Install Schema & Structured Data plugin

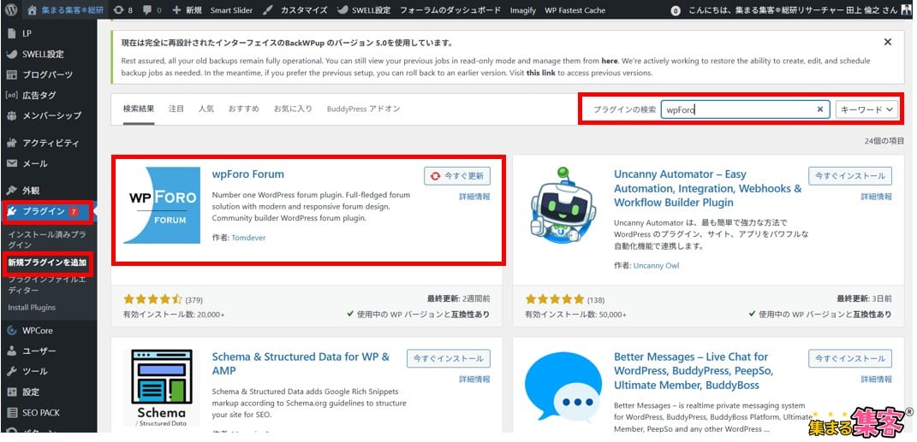[x=449, y=358]
